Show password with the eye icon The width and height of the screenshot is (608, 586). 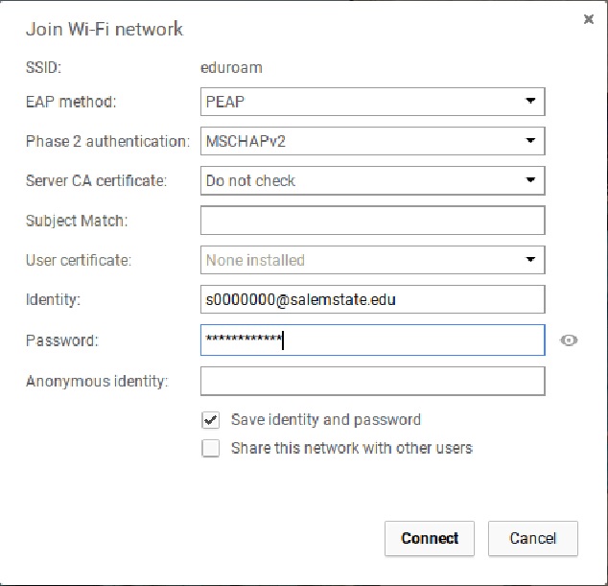[x=569, y=340]
